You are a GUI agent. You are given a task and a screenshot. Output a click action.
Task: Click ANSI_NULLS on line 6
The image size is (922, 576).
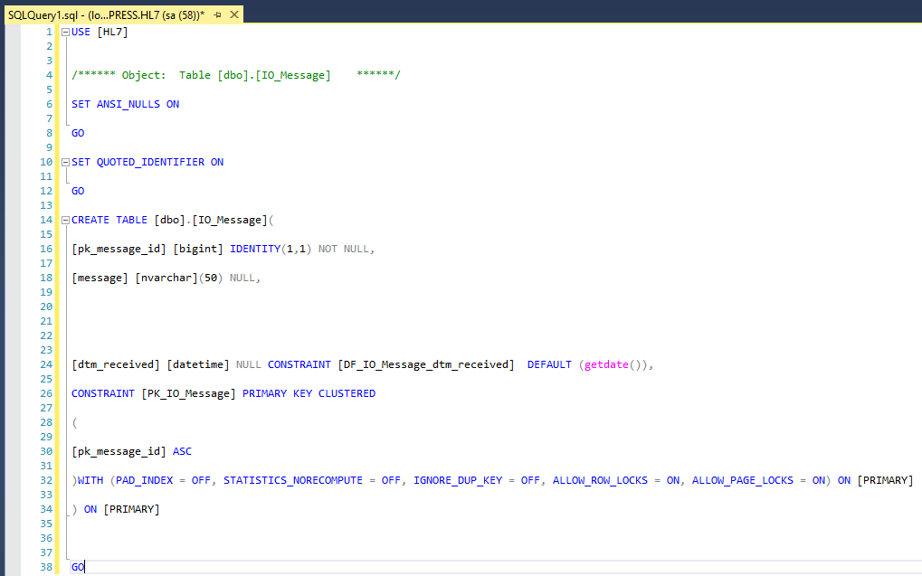[128, 104]
